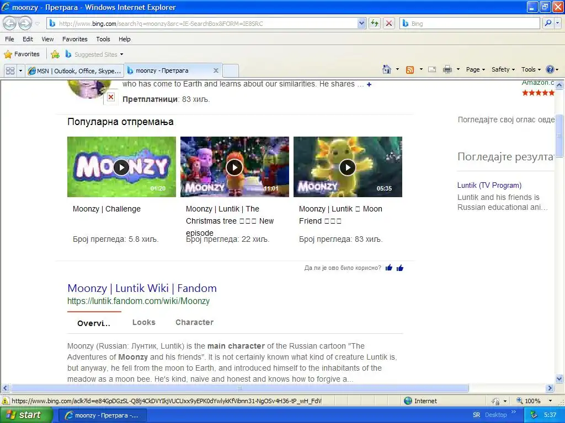Open the Safety menu dropdown
The image size is (565, 423).
pos(503,69)
